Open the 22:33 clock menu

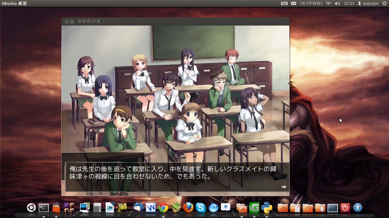click(349, 3)
